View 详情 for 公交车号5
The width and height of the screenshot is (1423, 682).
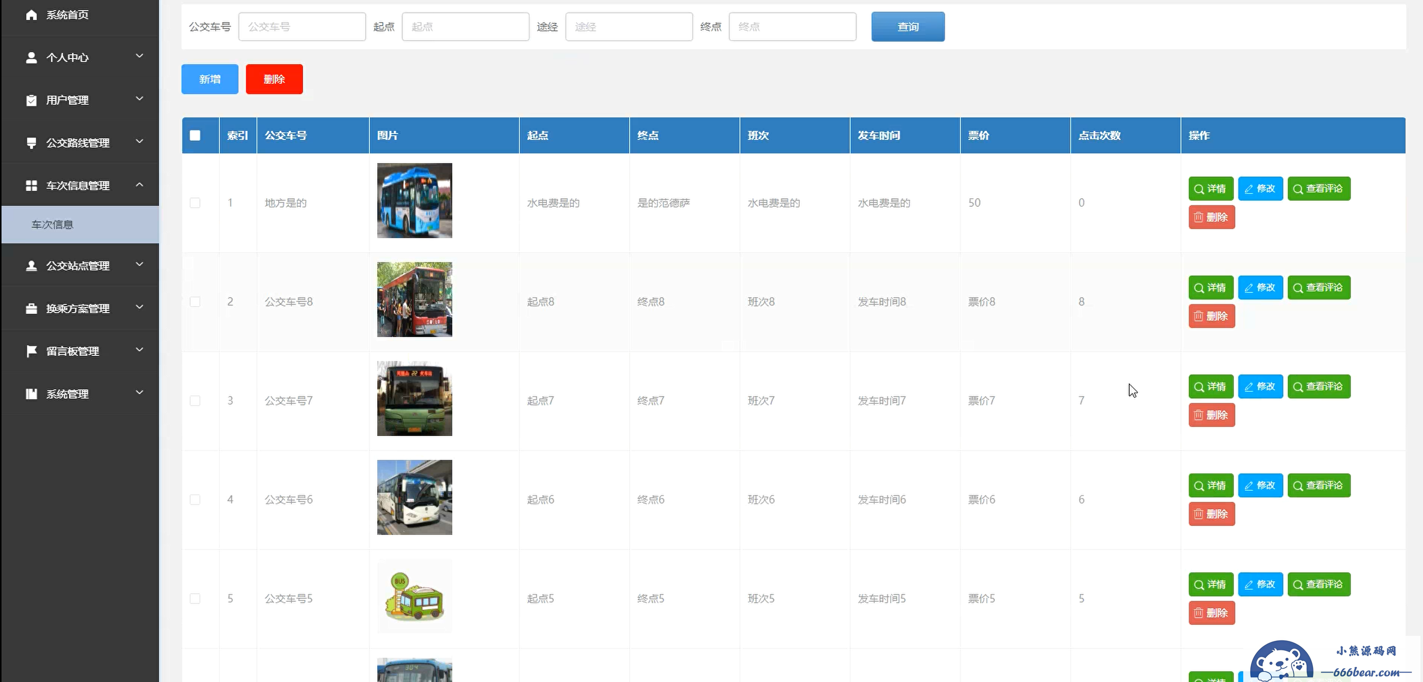click(x=1211, y=584)
